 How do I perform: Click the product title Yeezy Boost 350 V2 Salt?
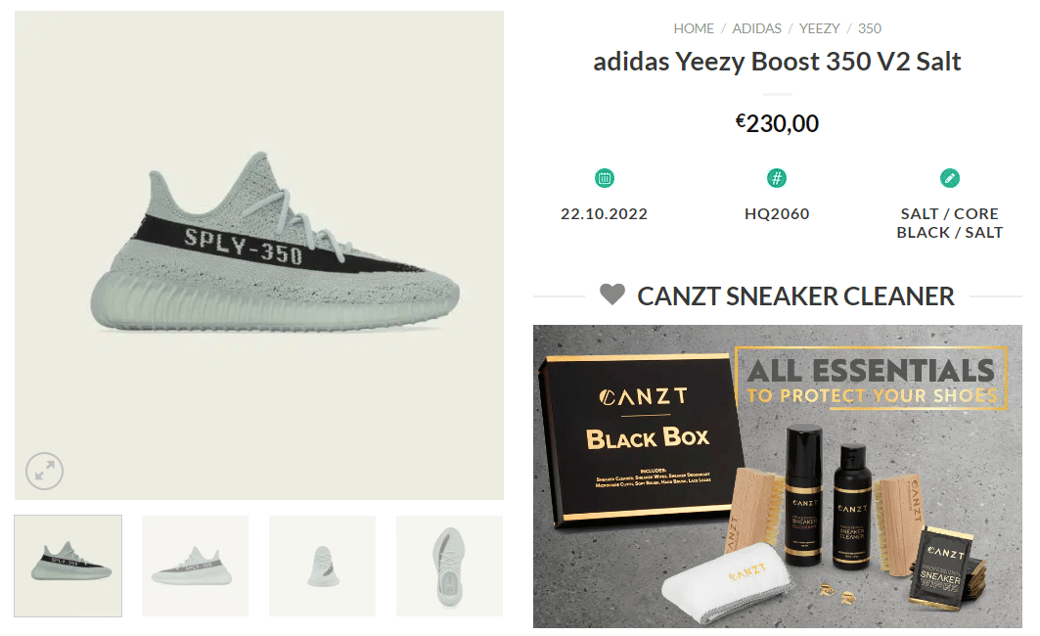tap(777, 62)
